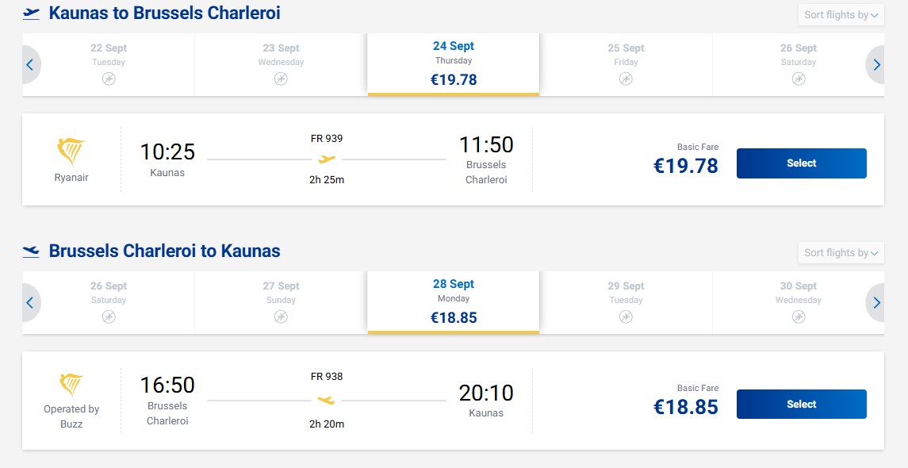Choose the 27 Sept Sunday date tab

(x=281, y=302)
